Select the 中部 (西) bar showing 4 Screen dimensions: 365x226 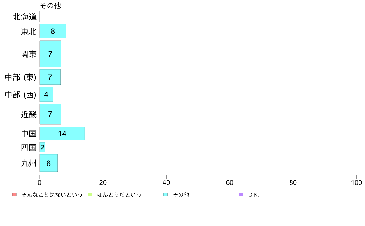click(x=46, y=94)
